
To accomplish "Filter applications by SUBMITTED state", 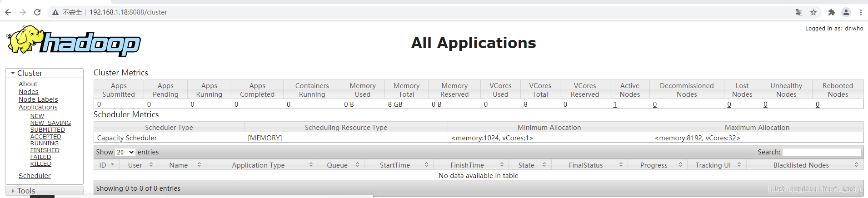I will [48, 130].
